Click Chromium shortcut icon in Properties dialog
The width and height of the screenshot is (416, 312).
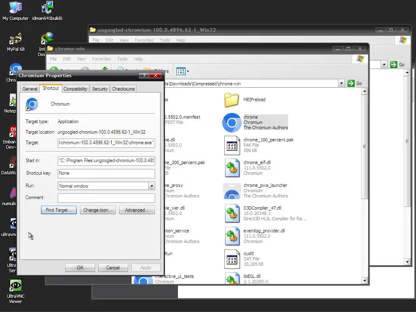coord(32,104)
